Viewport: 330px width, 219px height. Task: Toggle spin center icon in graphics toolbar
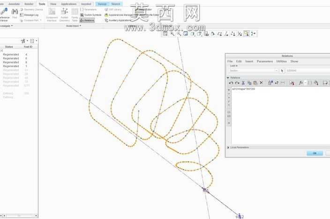253,34
